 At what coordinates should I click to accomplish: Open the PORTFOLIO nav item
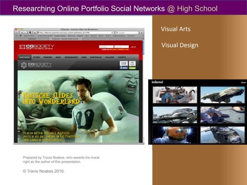tap(96, 57)
